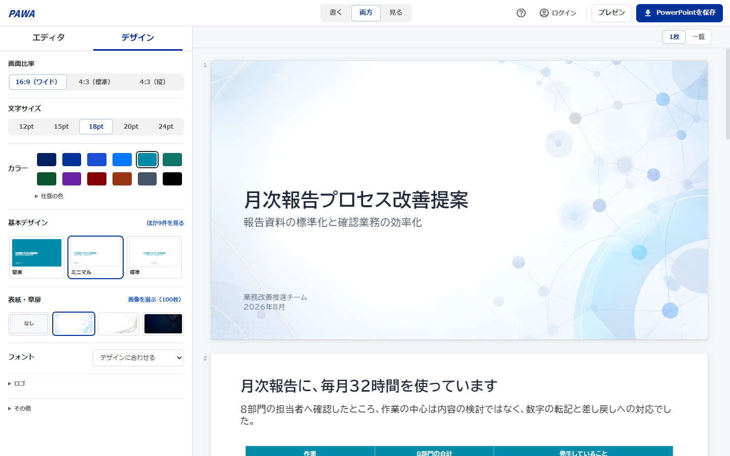Open the ほか9件を見る link
The height and width of the screenshot is (456, 730).
pyautogui.click(x=165, y=223)
